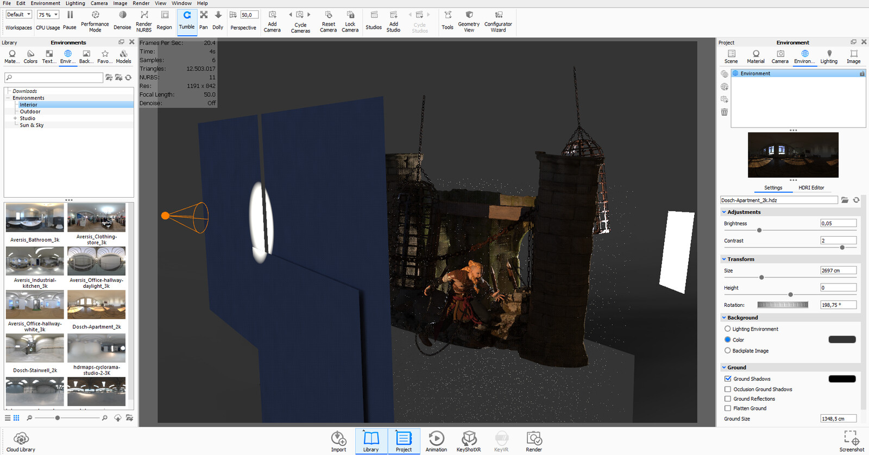Open the 75 % CPU usage dropdown
The height and width of the screenshot is (455, 869).
click(48, 15)
